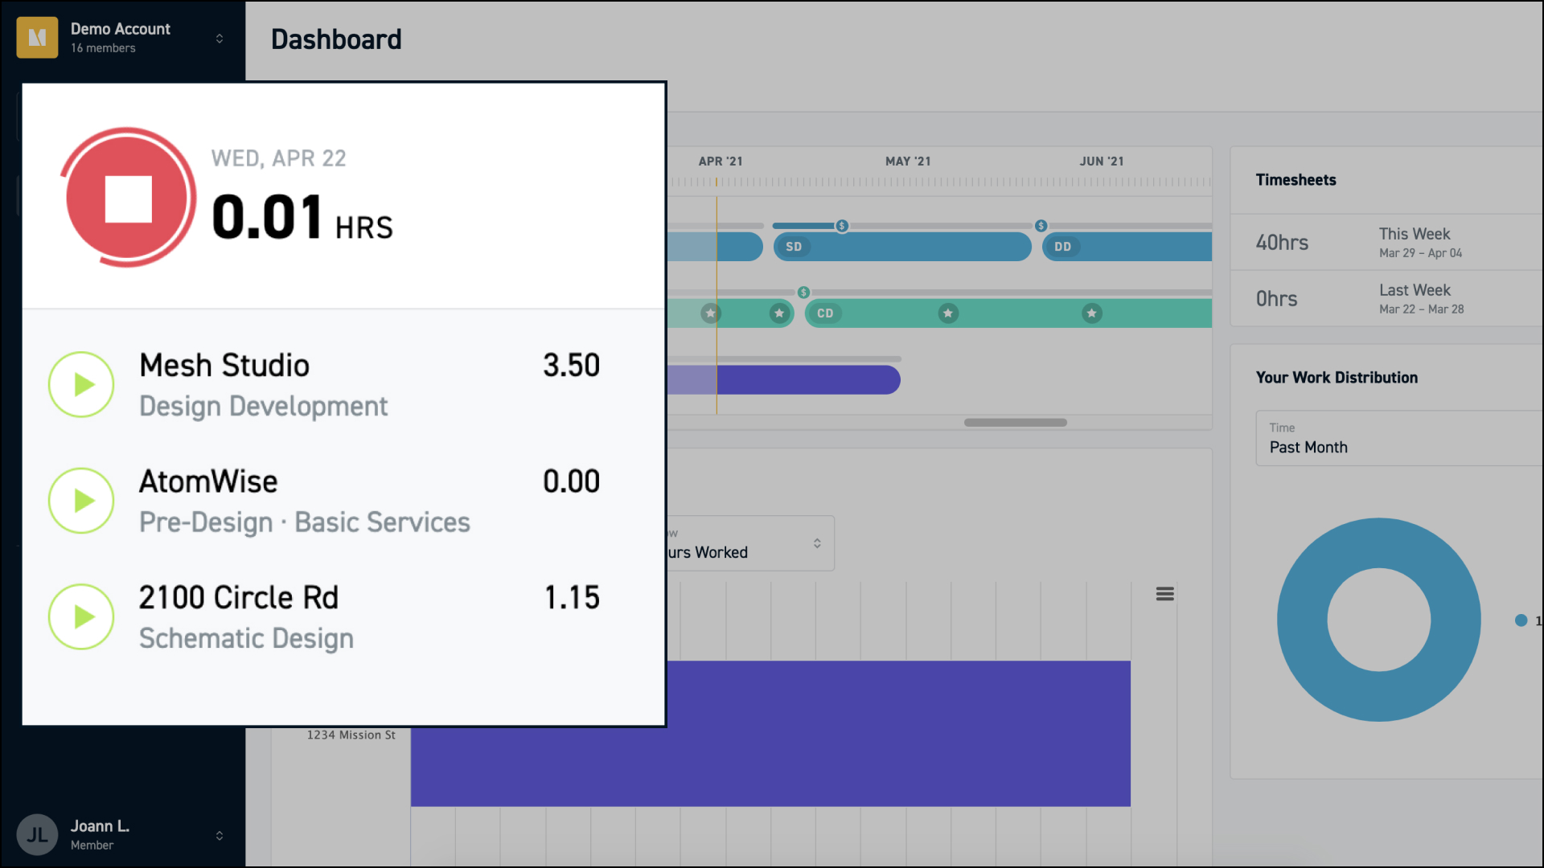Open the chart hamburger menu icon
The image size is (1544, 868).
1164,594
